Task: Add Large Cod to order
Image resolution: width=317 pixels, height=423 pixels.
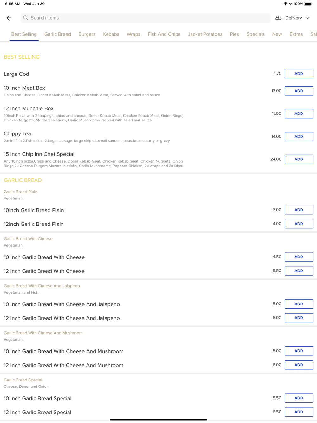Action: coord(299,74)
